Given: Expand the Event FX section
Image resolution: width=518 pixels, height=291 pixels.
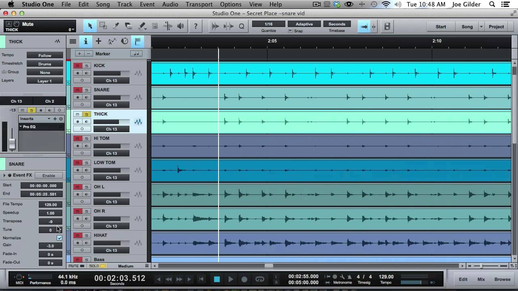Looking at the screenshot, I should click(4, 175).
